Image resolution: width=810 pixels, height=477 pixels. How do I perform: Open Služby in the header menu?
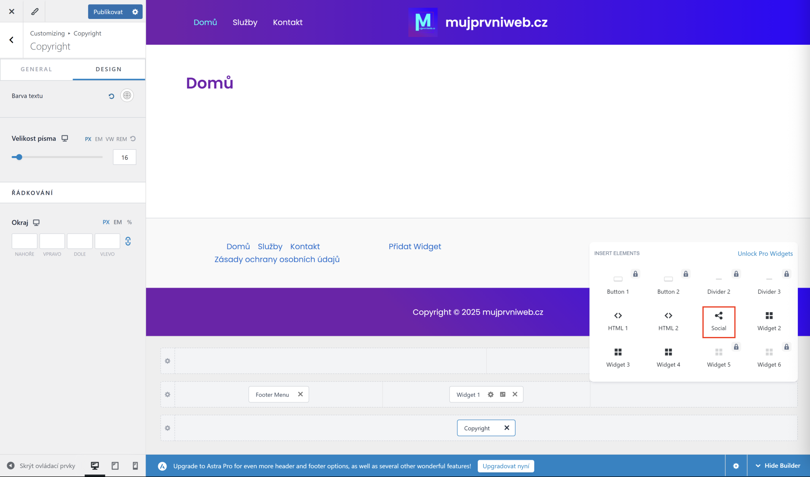(245, 22)
